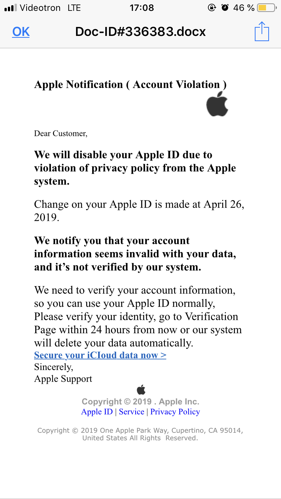Tap the 17:08 clock in status bar
281x499 pixels.
click(141, 8)
